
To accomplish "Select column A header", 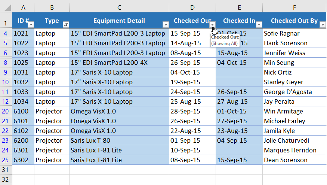I will (x=23, y=7).
